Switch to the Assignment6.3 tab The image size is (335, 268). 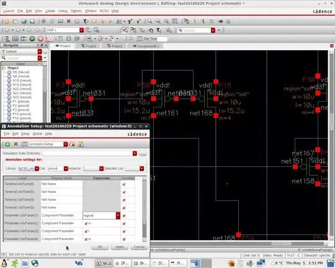coord(146,46)
